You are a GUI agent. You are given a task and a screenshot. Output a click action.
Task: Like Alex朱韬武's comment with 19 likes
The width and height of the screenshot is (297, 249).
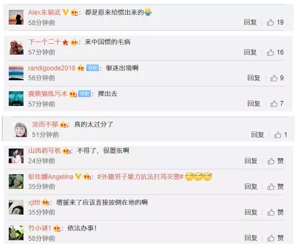tap(270, 22)
